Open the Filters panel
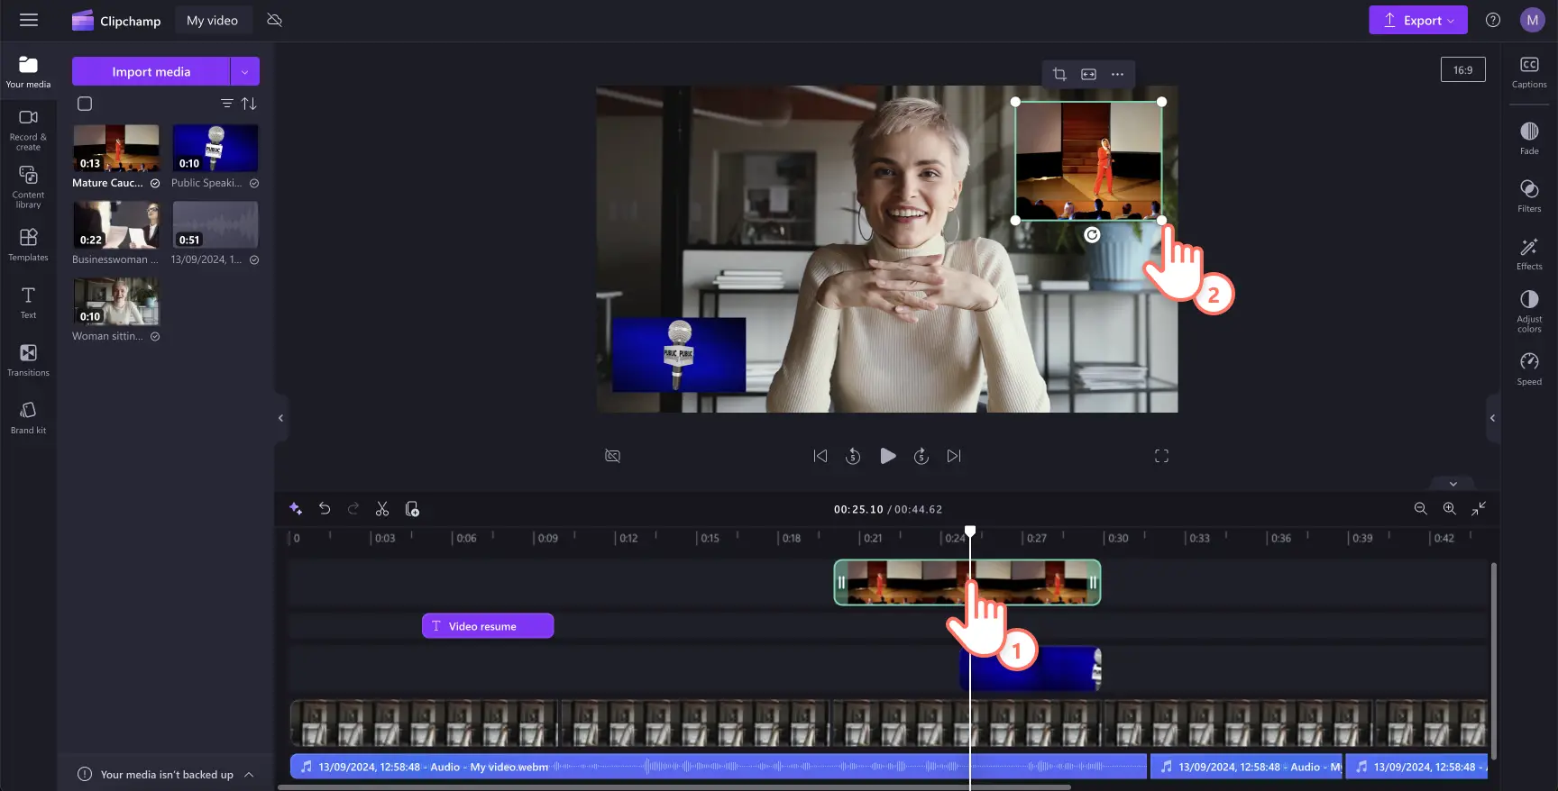Viewport: 1558px width, 791px height. click(x=1529, y=195)
